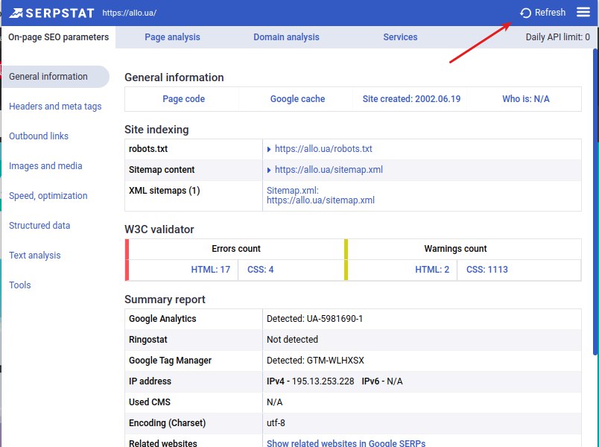This screenshot has height=447, width=599.
Task: Open Structured data section
Action: [x=39, y=226]
